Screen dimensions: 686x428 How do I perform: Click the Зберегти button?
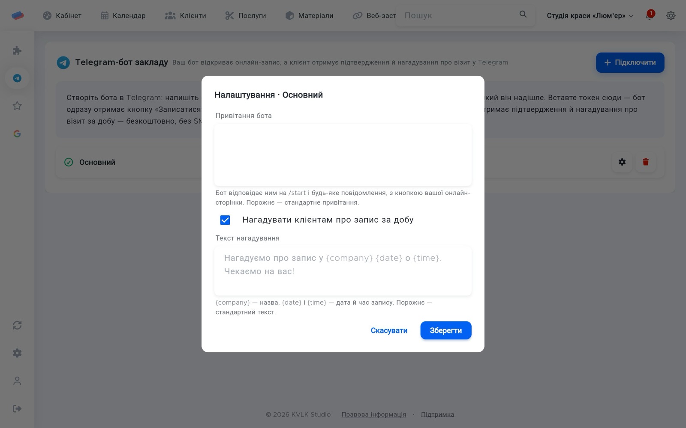point(446,330)
